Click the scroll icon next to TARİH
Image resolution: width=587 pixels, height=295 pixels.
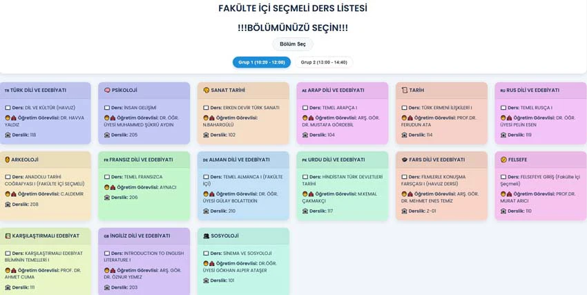[x=404, y=91]
